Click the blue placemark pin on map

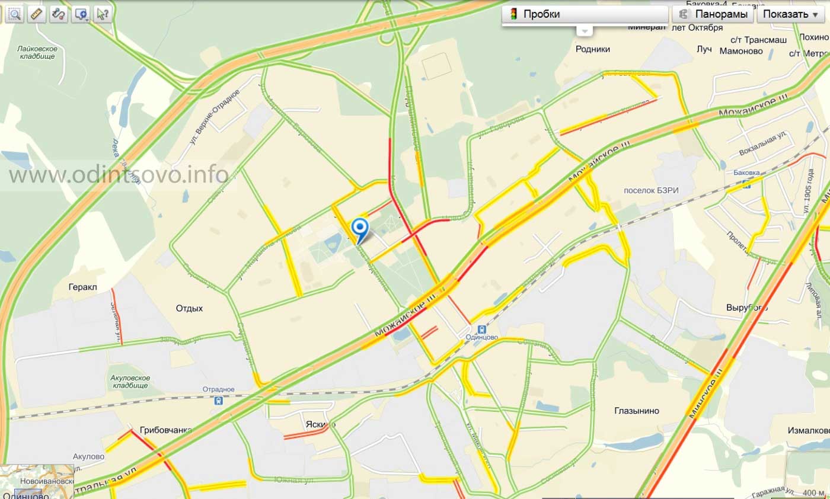[x=360, y=230]
